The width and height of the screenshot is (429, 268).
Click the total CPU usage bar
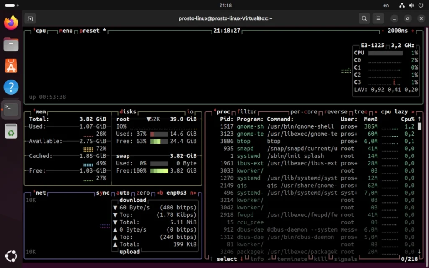[385, 53]
